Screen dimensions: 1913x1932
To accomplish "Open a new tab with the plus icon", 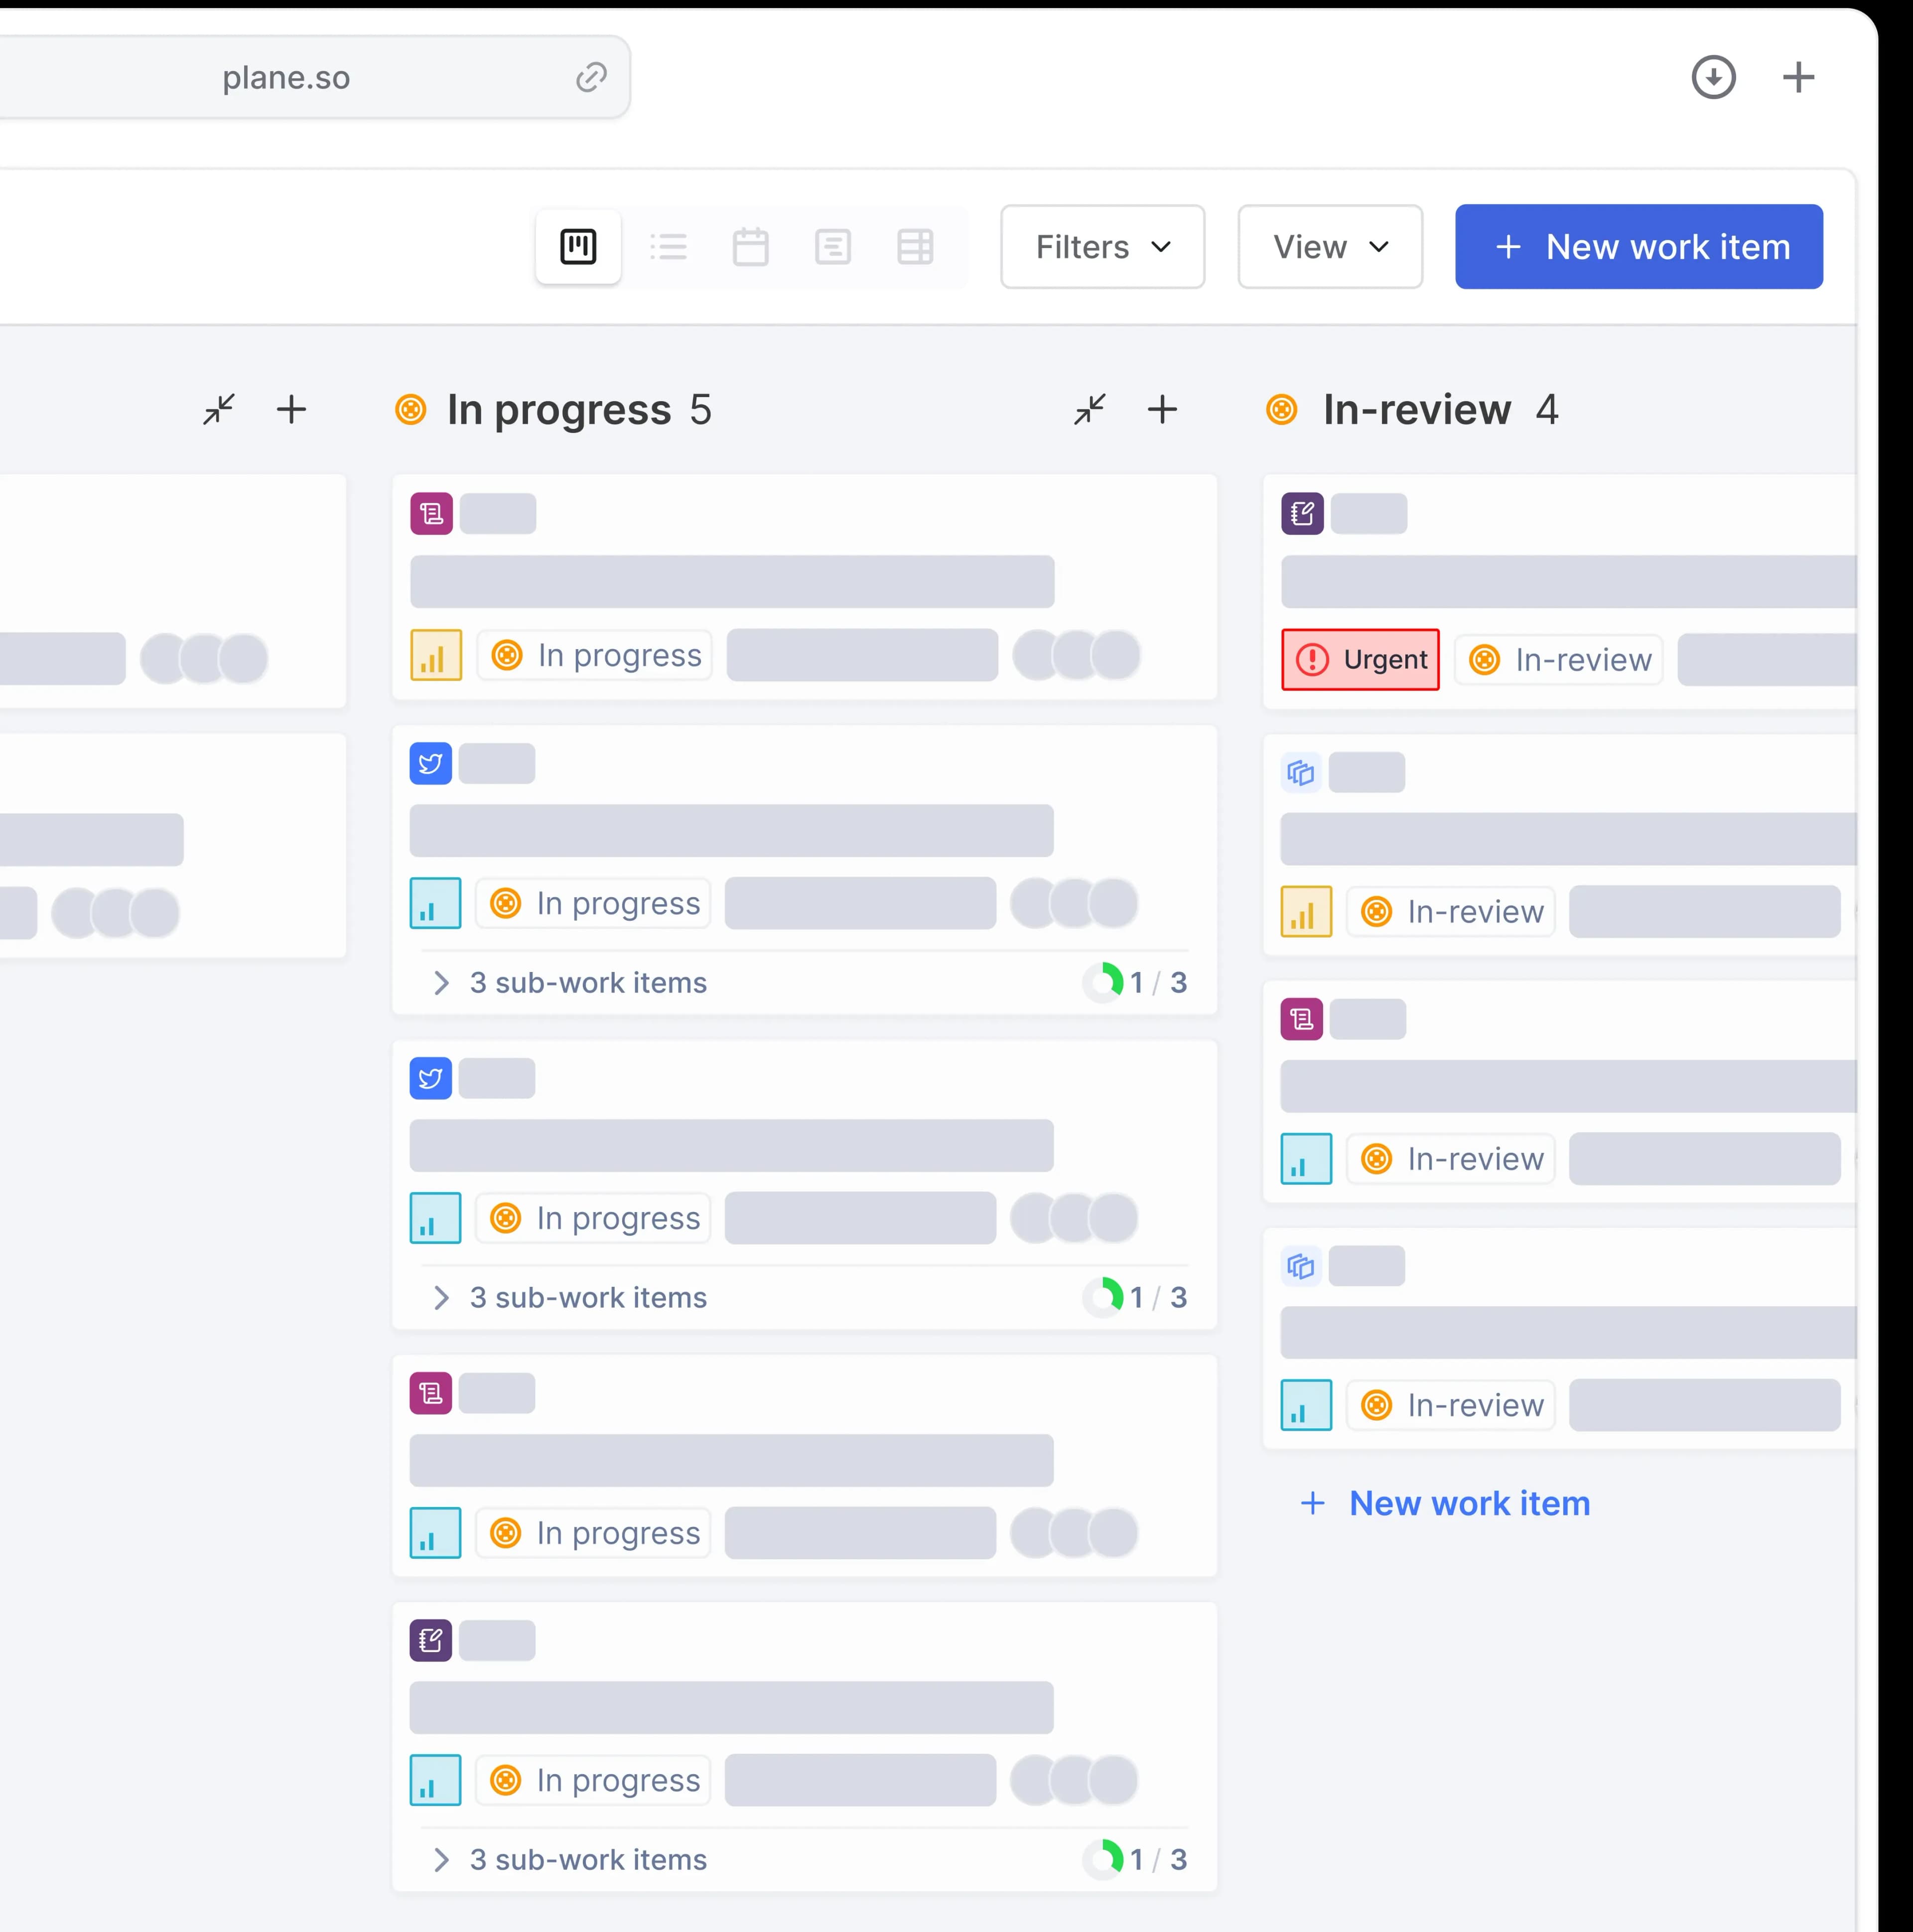I will point(1797,76).
